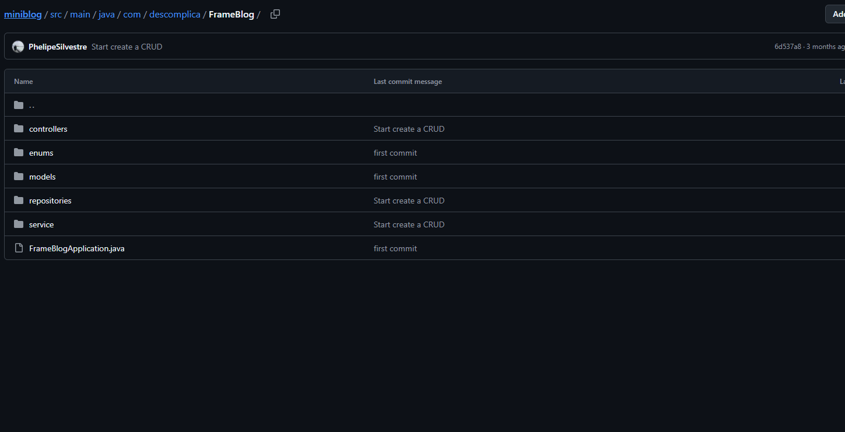Click the repositories folder icon

[19, 201]
